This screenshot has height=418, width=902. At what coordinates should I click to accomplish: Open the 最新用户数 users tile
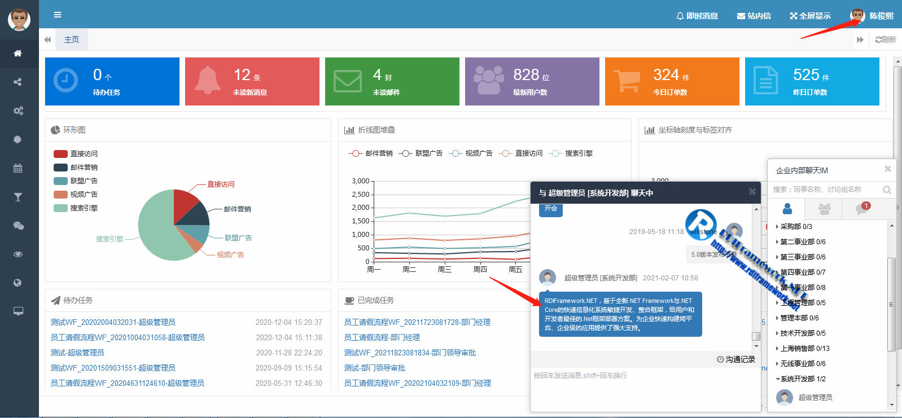click(532, 81)
